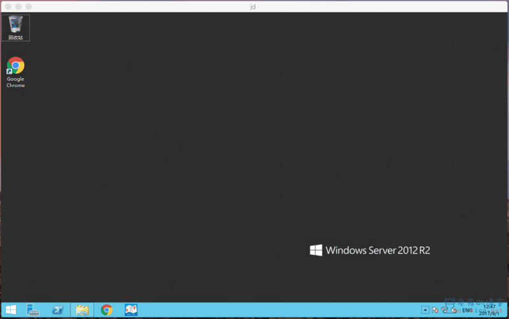Select the Recycle Bin desktop icon

point(15,28)
